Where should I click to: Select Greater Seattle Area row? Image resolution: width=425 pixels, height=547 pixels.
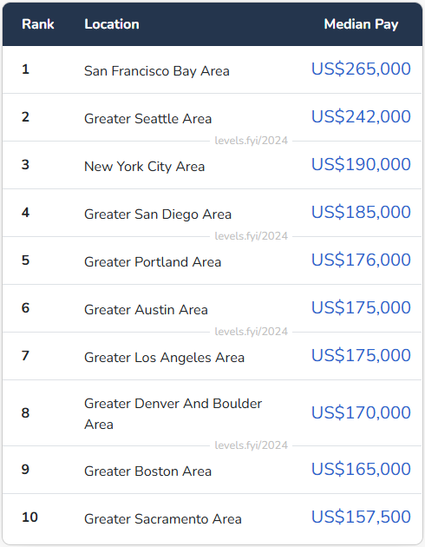[212, 117]
